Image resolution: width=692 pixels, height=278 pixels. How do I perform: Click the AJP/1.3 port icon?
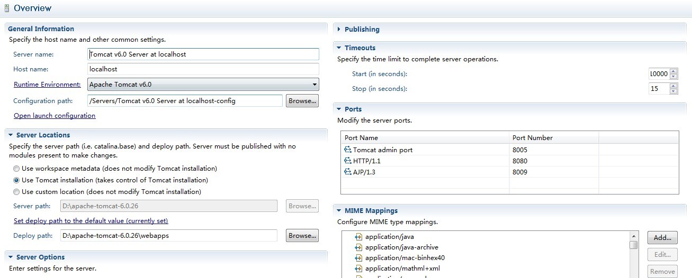[348, 172]
